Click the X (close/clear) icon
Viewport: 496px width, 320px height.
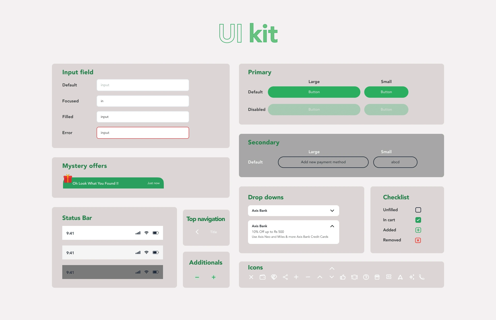coord(251,277)
